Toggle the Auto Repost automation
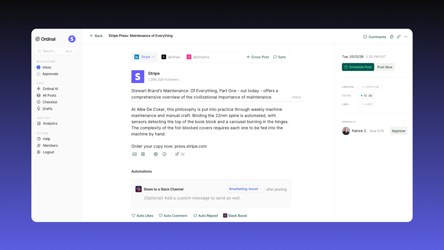This screenshot has height=250, width=444. point(206,216)
